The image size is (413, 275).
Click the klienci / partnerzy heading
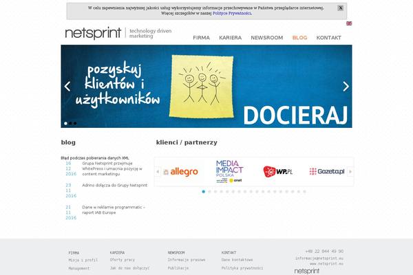(187, 142)
